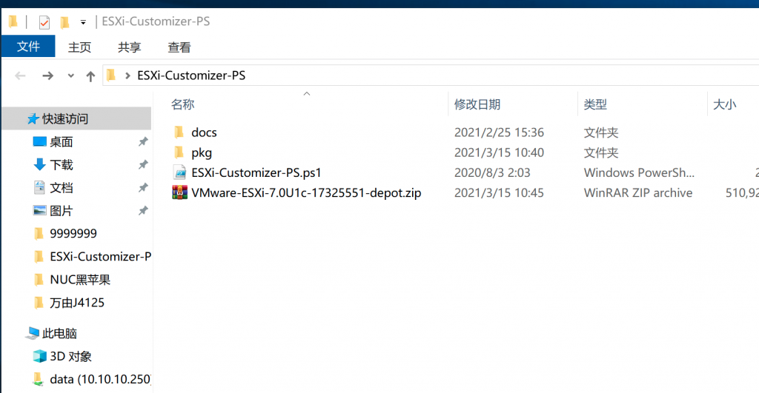The image size is (759, 393).
Task: Click the new folder icon in title bar
Action: [64, 21]
